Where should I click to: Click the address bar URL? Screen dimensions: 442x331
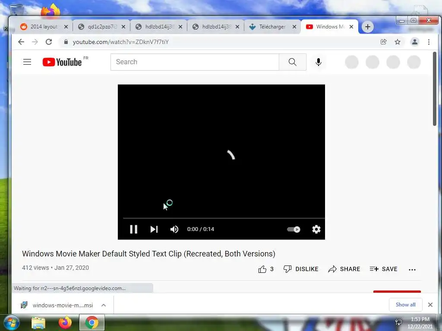pyautogui.click(x=121, y=42)
